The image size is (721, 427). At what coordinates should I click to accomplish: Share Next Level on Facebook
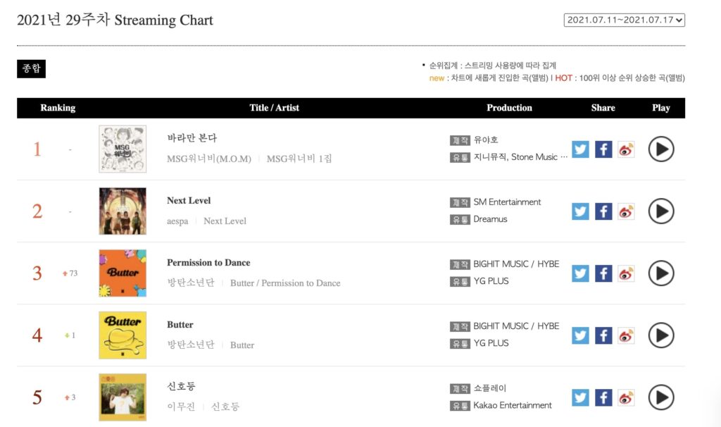coord(603,211)
